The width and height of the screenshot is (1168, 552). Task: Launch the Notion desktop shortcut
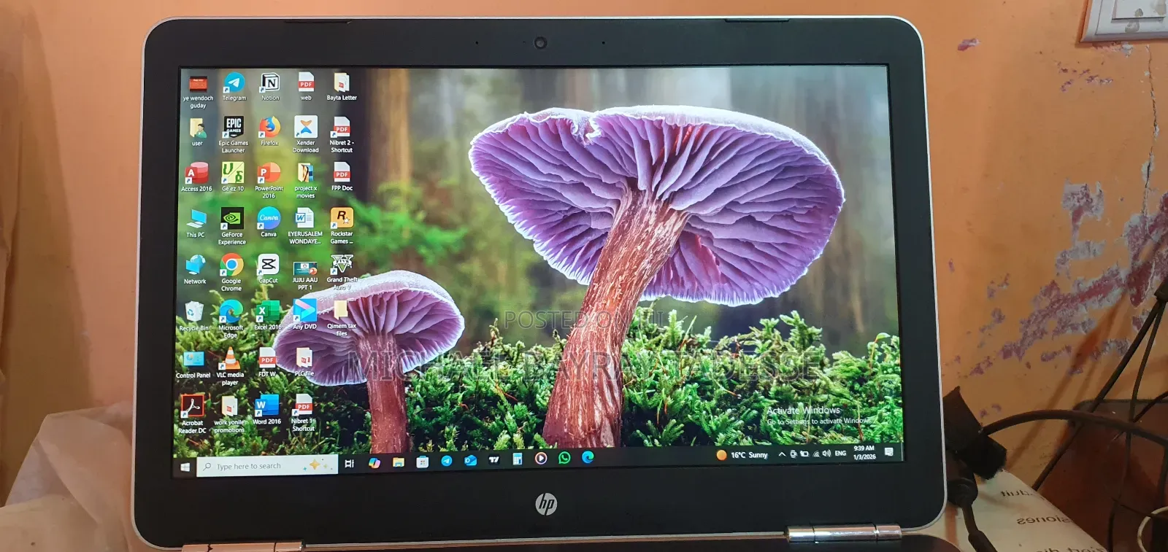click(x=270, y=86)
